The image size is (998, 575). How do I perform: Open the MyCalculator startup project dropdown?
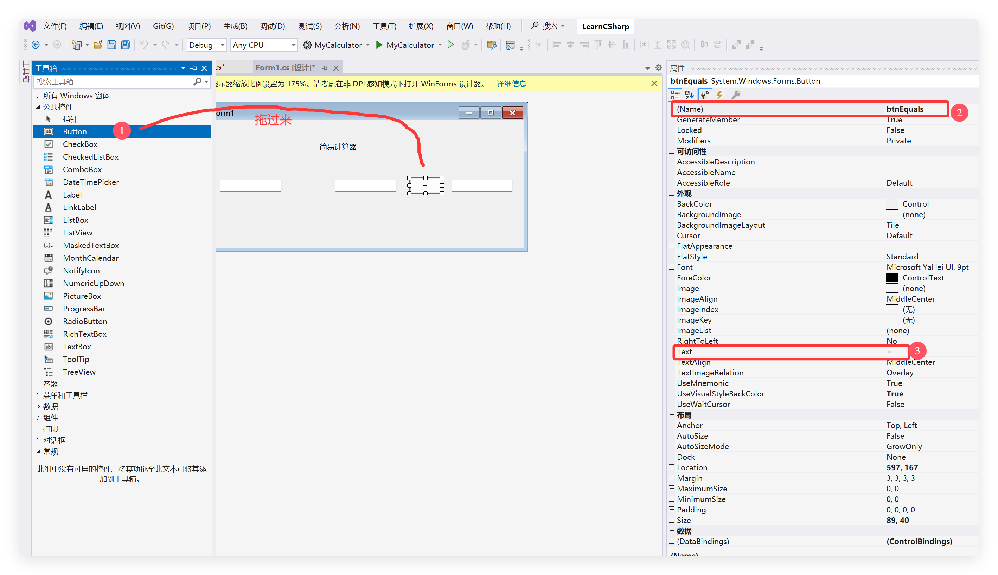tap(368, 45)
